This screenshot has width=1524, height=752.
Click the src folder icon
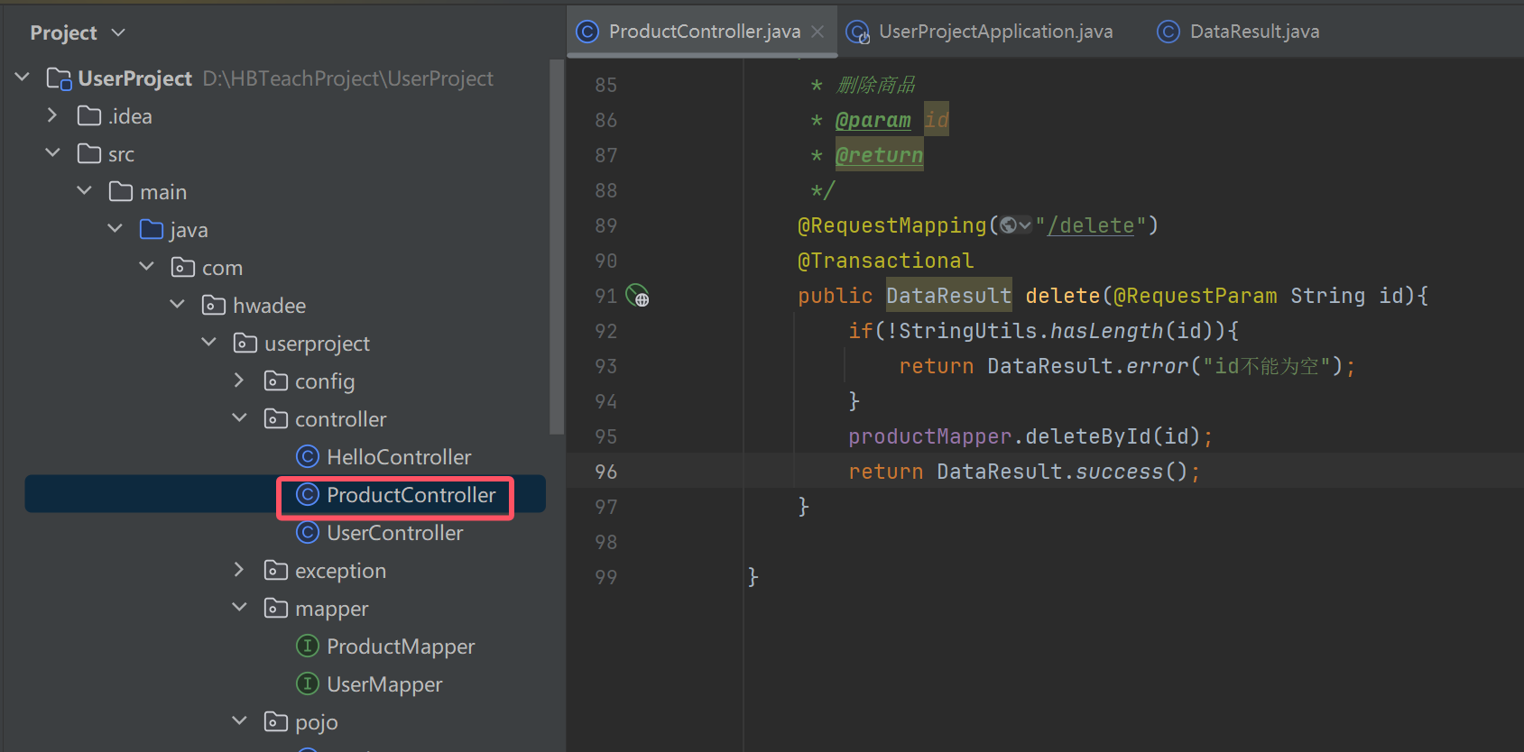[89, 153]
